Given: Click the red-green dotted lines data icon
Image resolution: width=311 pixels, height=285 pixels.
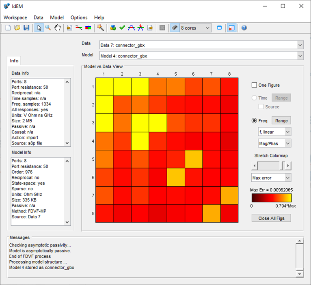Looking at the screenshot, I should pos(79,28).
